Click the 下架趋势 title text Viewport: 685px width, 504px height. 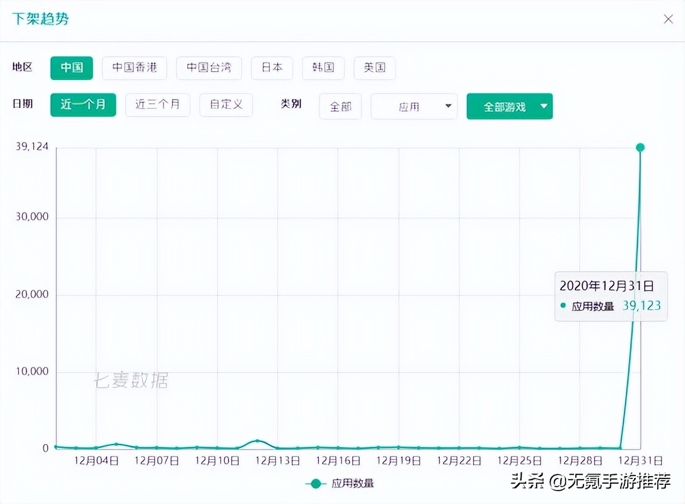(x=40, y=19)
